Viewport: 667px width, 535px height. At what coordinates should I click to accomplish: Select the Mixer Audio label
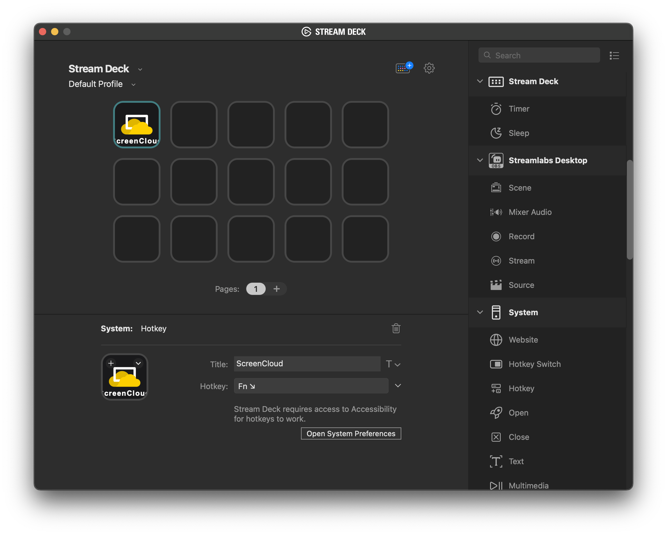click(530, 212)
